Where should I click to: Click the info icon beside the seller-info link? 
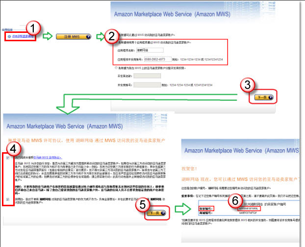click(9, 36)
